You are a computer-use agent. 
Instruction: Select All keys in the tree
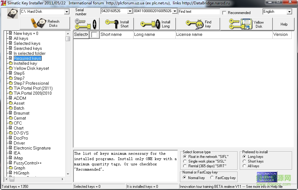coord(21,38)
